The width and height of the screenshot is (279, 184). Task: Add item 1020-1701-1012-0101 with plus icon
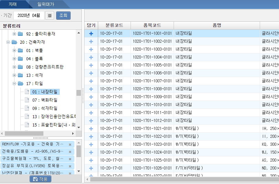(x=91, y=121)
